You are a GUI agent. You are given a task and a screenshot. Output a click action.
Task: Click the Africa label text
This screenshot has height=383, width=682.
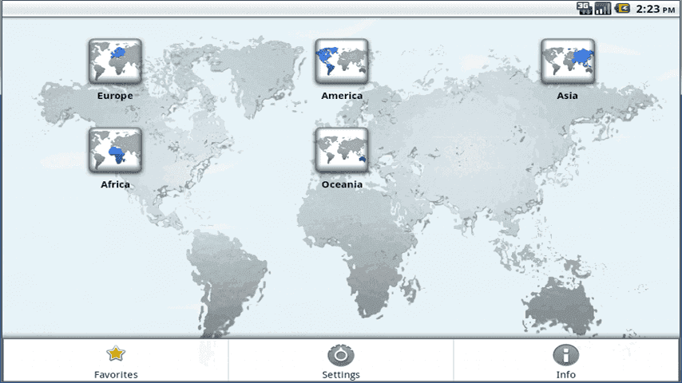click(x=115, y=184)
